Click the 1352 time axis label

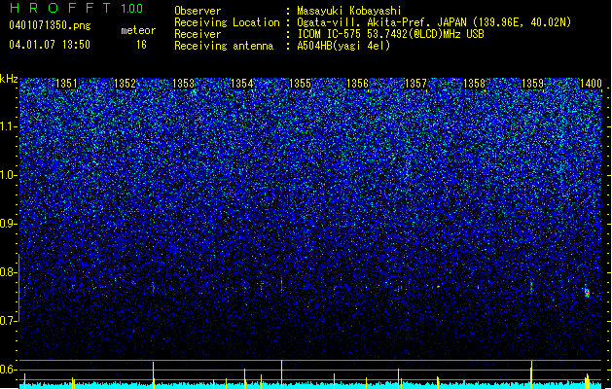125,84
